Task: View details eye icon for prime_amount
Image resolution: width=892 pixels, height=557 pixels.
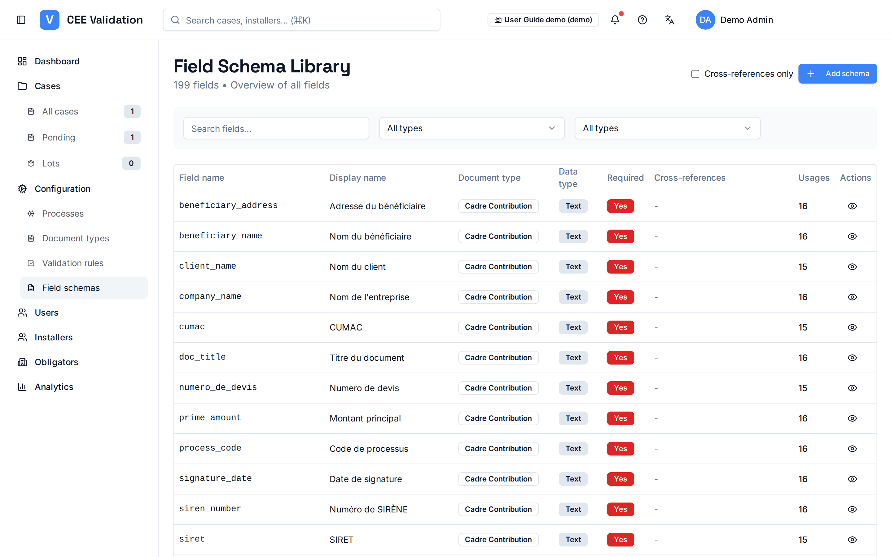Action: pos(852,418)
